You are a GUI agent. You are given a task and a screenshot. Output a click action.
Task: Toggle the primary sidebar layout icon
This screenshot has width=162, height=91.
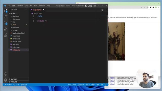pos(86,6)
